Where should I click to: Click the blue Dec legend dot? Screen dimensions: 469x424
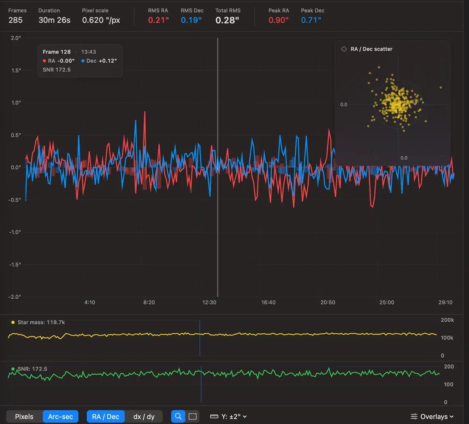(x=83, y=61)
